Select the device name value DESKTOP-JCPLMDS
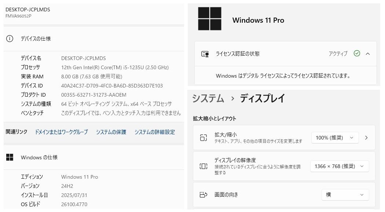The height and width of the screenshot is (212, 385). (x=84, y=58)
